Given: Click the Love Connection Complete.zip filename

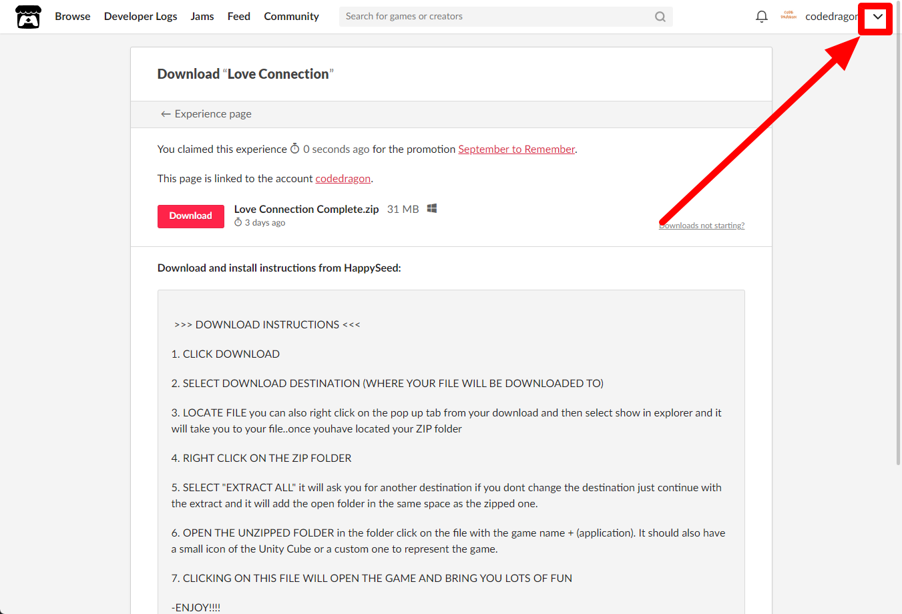Looking at the screenshot, I should (306, 209).
